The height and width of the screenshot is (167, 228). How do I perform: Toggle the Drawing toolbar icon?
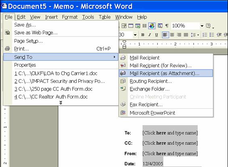152,26
